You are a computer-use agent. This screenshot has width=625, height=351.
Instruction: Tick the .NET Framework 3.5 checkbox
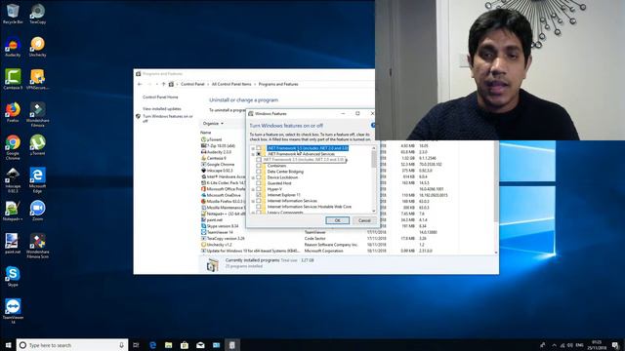[x=259, y=148]
